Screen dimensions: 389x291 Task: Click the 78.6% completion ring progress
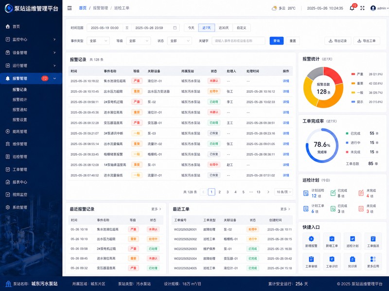(322, 145)
